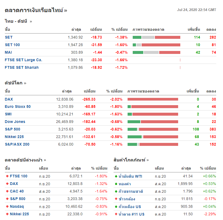The width and height of the screenshot is (223, 220).
Task: Click the red down arrow beside ข้าวกล้อง
Action: tap(116, 199)
